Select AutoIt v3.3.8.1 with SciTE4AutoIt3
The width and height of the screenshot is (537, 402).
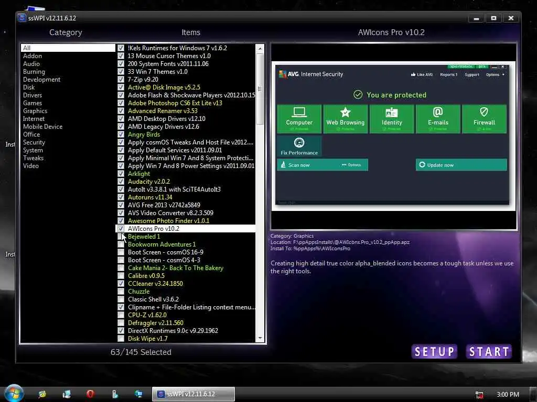tap(174, 189)
